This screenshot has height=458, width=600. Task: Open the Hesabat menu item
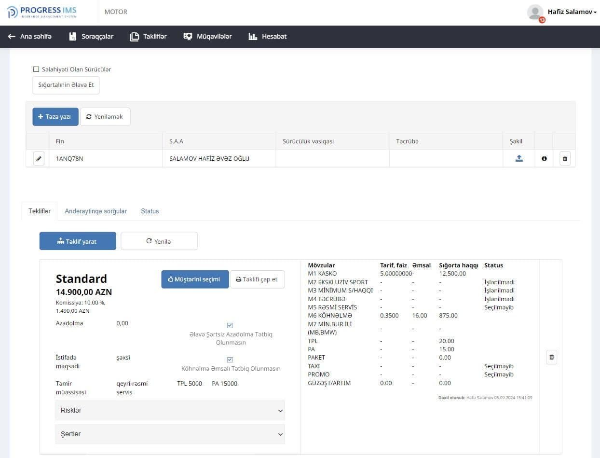click(x=268, y=36)
